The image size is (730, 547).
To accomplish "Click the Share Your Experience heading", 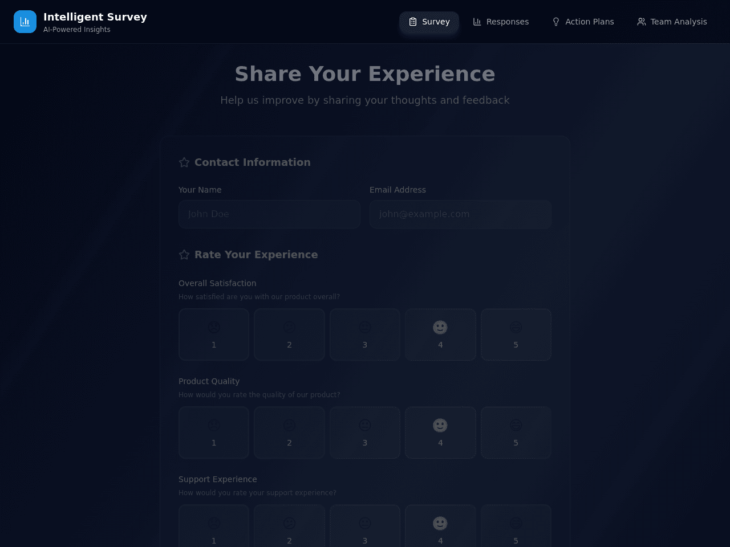I will click(365, 74).
